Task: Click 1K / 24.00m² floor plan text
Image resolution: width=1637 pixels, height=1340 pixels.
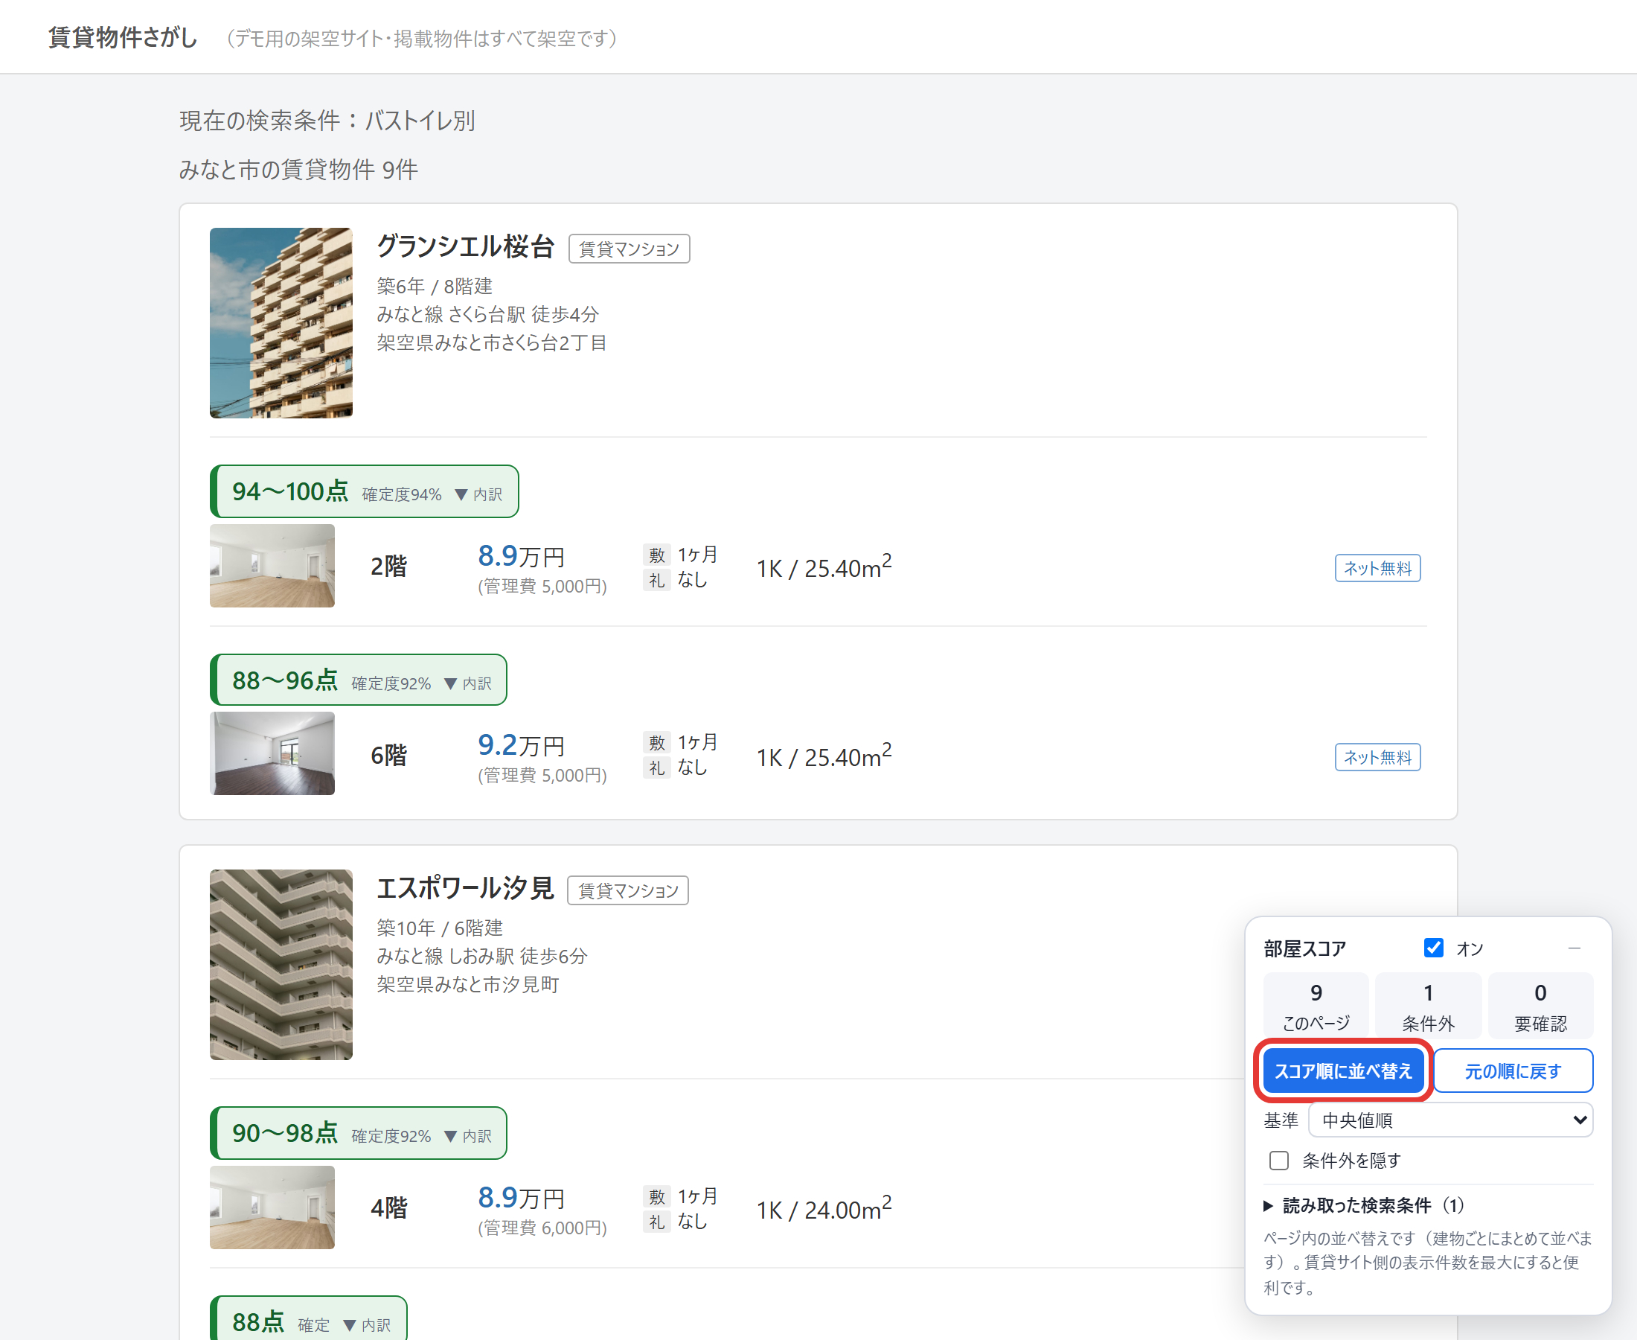Action: 824,1209
